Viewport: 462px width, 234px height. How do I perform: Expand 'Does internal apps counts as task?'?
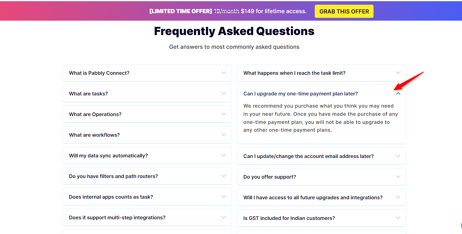(x=147, y=197)
